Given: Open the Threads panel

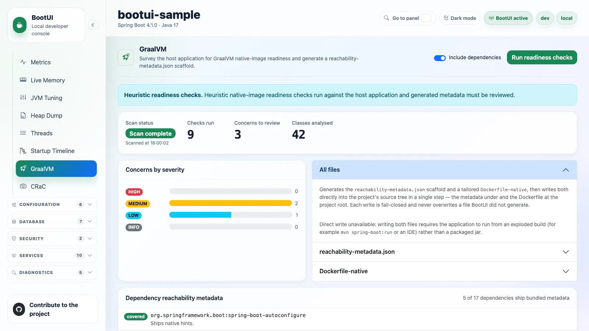Looking at the screenshot, I should click(x=56, y=133).
